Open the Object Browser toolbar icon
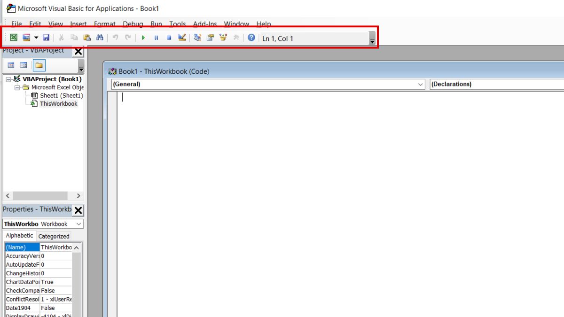The width and height of the screenshot is (564, 317). 223,38
